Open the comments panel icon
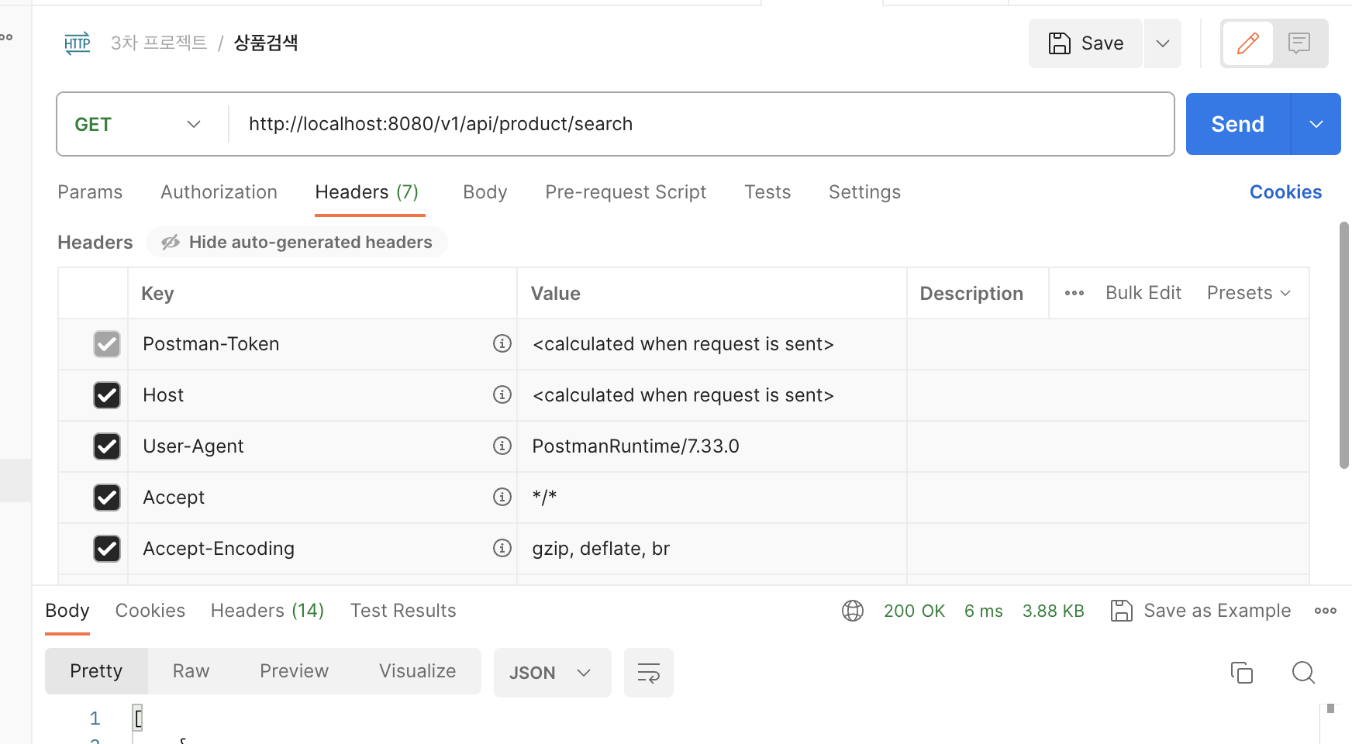This screenshot has height=744, width=1352. (x=1299, y=43)
